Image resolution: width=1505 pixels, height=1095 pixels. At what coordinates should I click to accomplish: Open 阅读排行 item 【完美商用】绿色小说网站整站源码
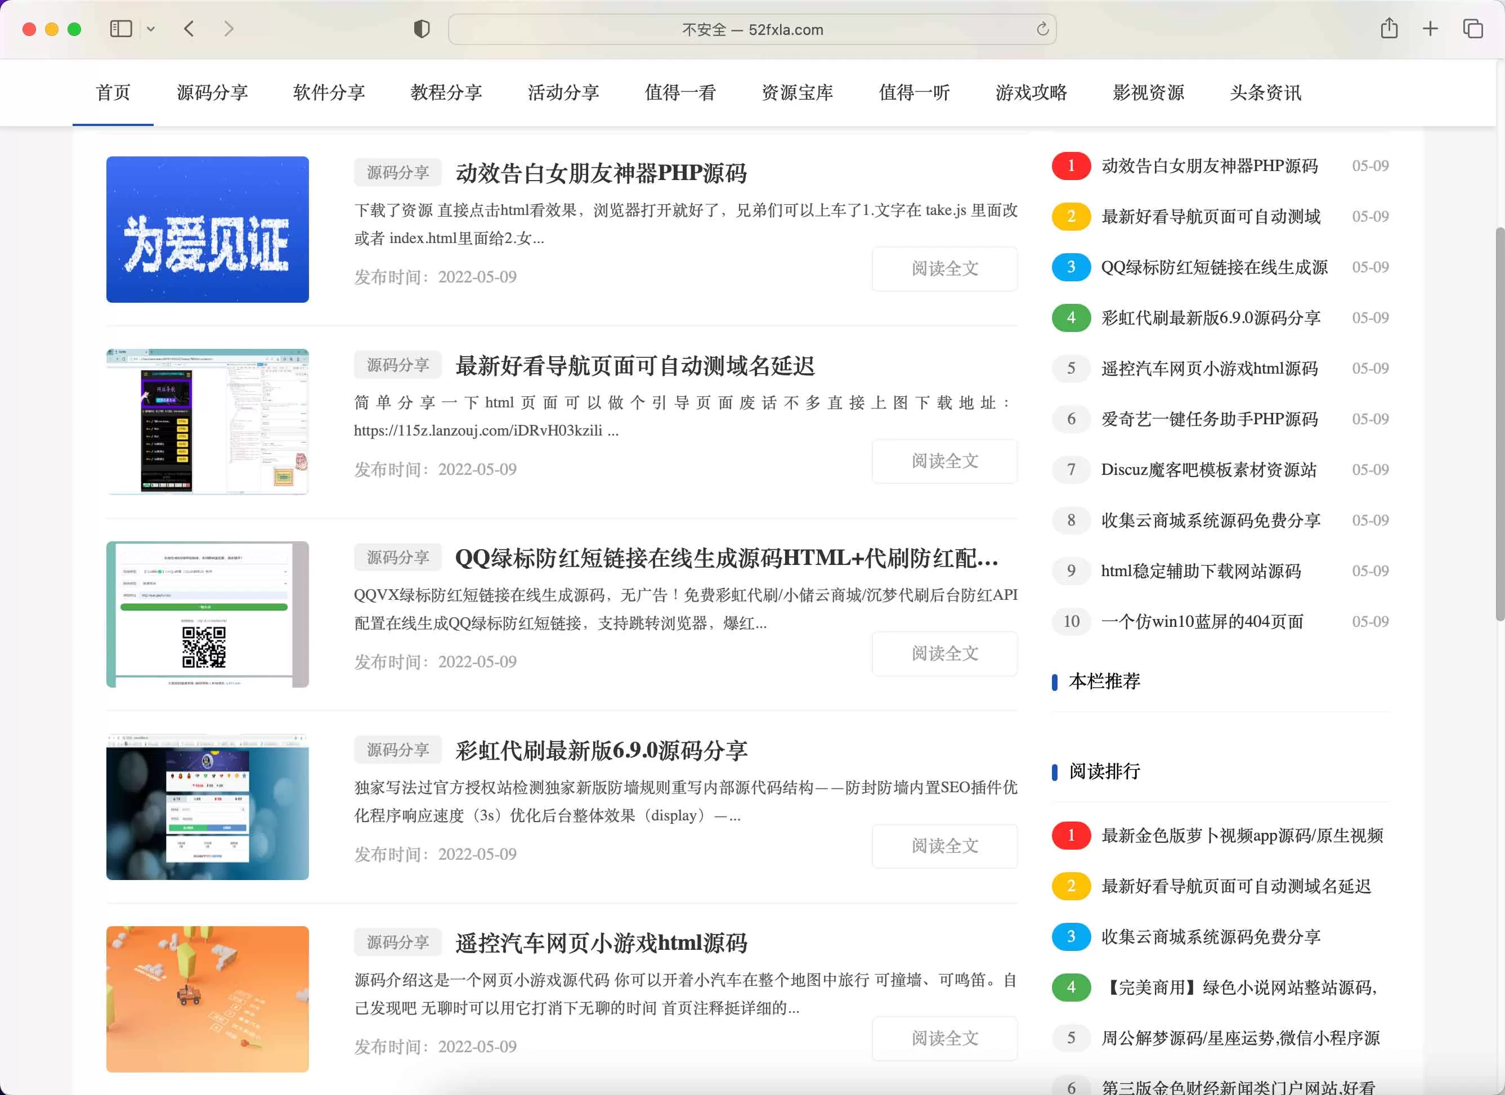click(x=1239, y=988)
